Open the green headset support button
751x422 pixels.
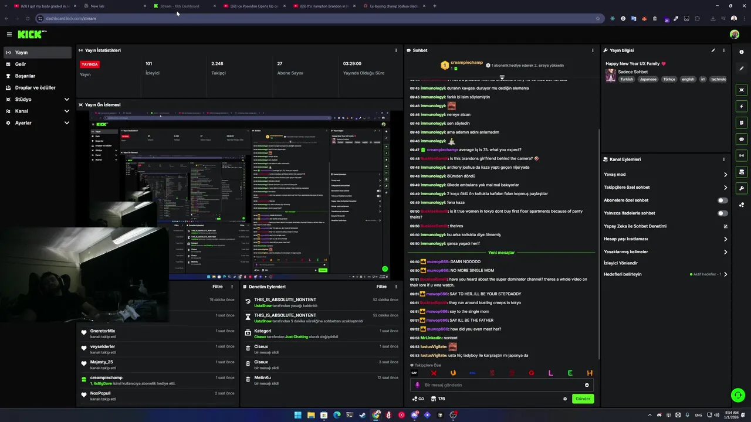pyautogui.click(x=738, y=395)
